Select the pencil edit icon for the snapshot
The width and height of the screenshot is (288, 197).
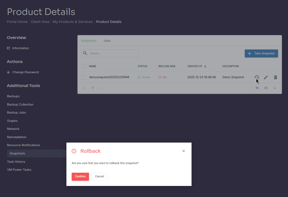click(x=266, y=77)
